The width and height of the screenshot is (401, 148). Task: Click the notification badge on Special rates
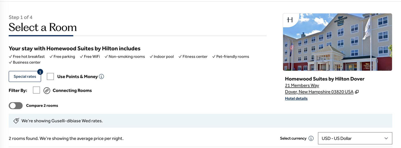(40, 72)
